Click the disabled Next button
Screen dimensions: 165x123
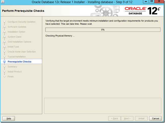tap(127, 118)
